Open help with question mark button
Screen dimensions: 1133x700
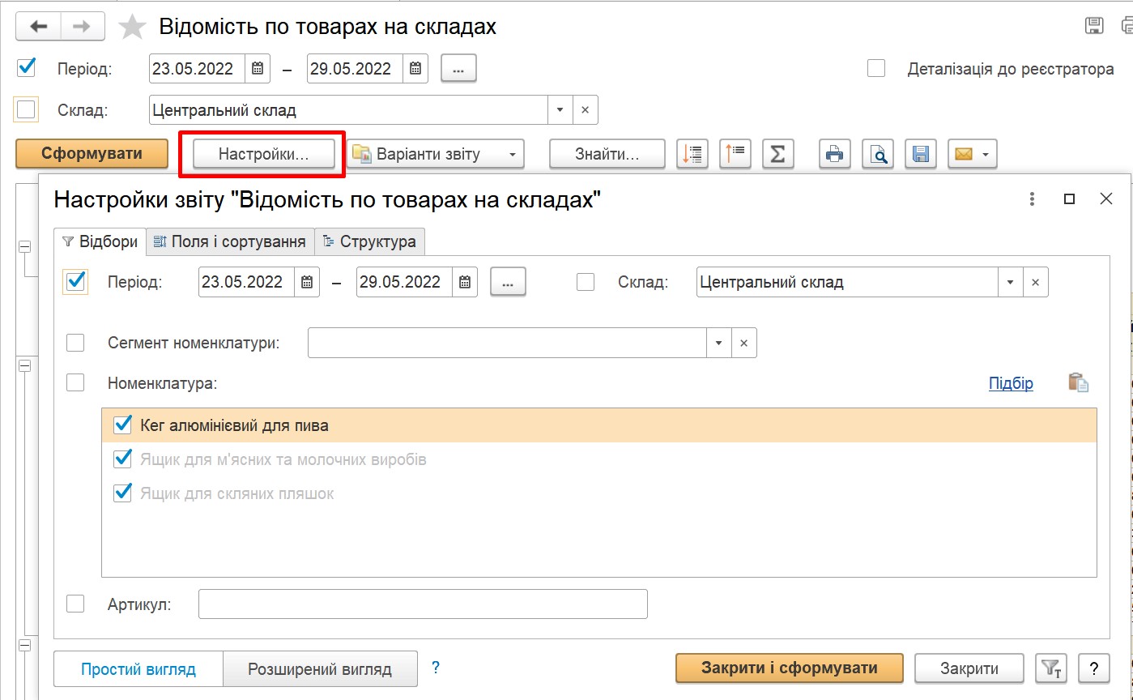click(1094, 668)
